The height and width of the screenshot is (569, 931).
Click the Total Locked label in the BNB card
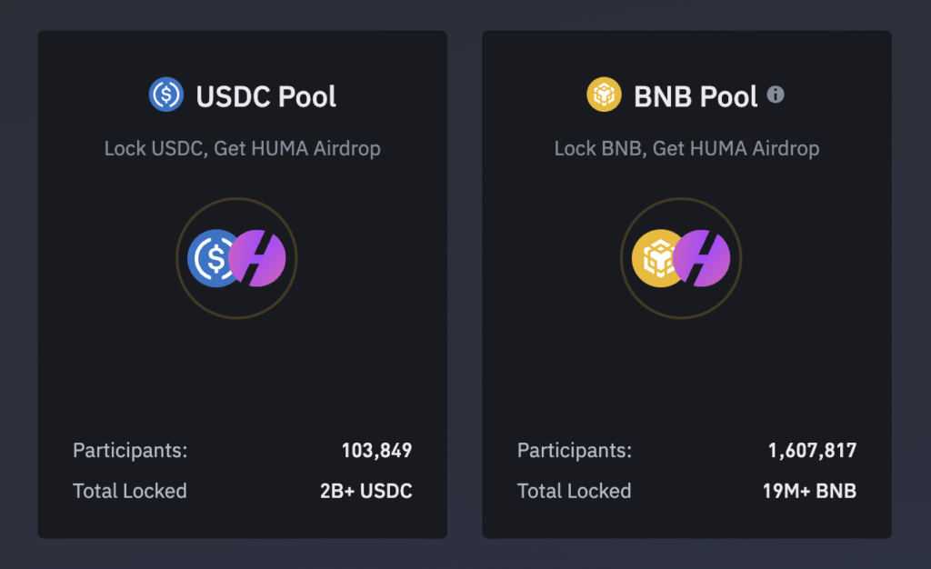(575, 492)
